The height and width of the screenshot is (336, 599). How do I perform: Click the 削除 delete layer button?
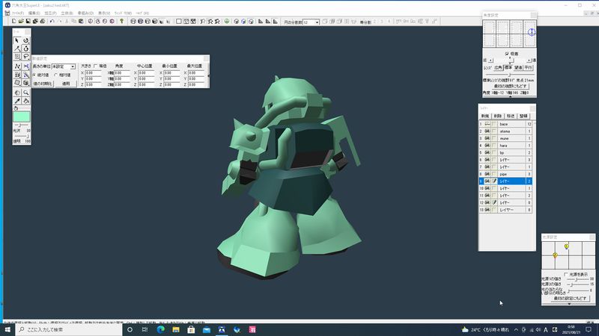point(497,116)
